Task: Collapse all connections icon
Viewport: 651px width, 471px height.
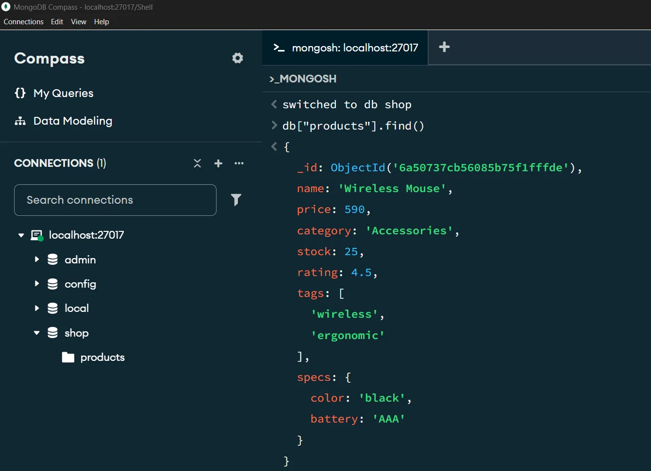Action: tap(197, 163)
